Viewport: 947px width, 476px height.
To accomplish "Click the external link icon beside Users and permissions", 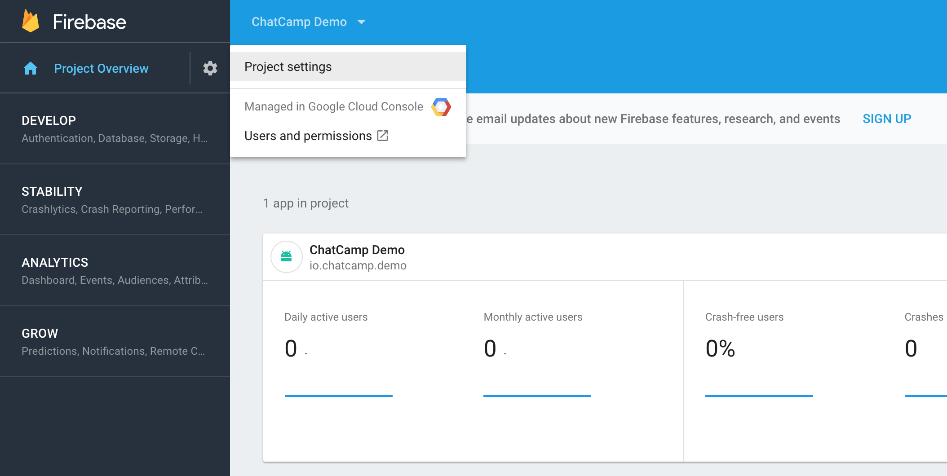I will [x=382, y=136].
